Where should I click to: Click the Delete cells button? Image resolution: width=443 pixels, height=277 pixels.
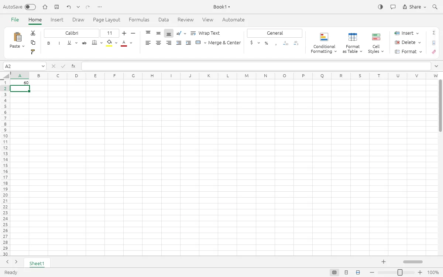click(408, 42)
